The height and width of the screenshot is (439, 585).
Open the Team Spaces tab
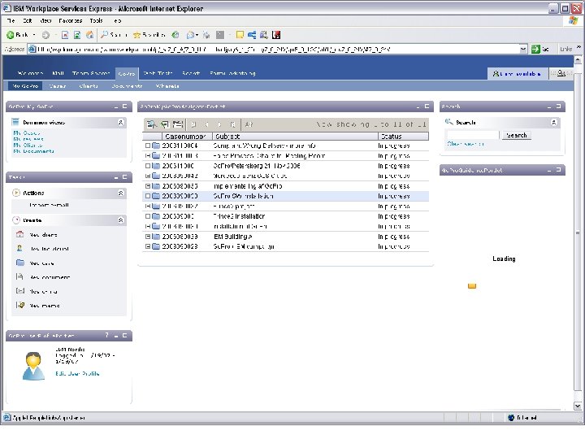tap(91, 73)
